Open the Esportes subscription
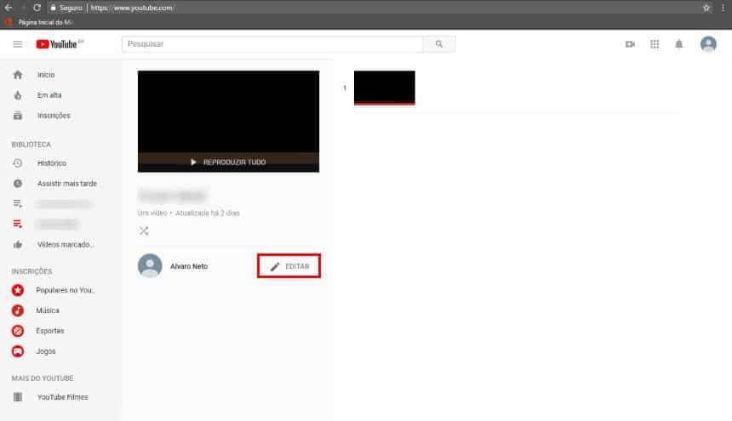The image size is (732, 421). 50,331
